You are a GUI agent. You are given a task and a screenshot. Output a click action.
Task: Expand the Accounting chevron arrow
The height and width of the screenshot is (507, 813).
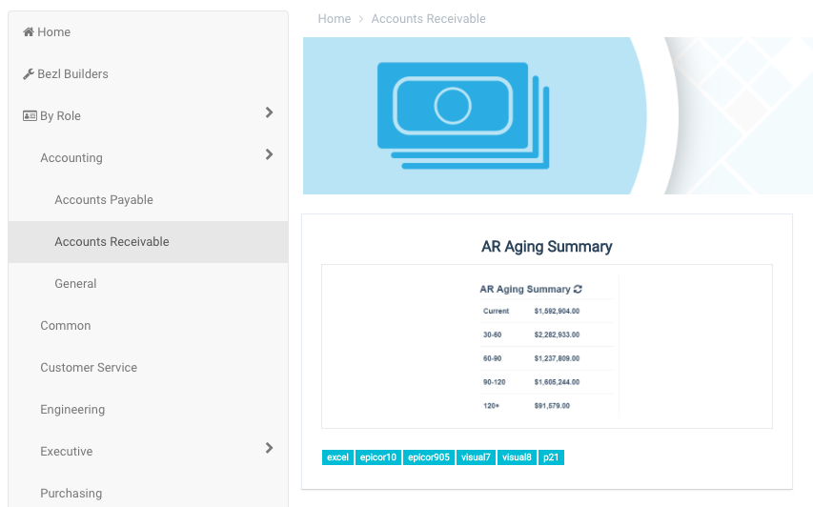pos(269,154)
